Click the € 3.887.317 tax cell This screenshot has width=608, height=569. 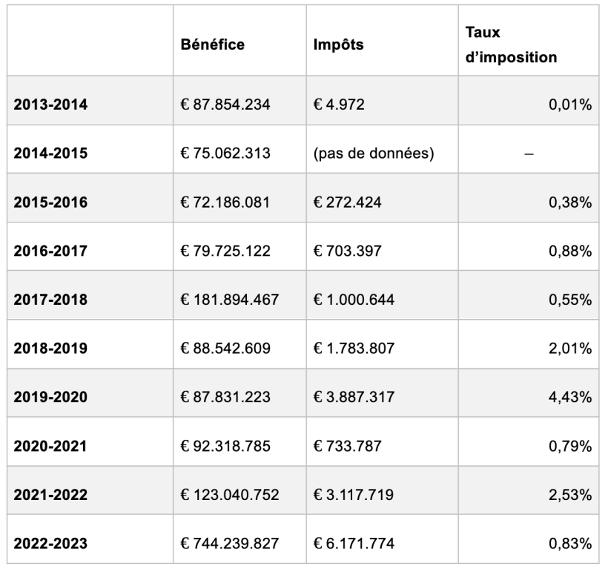[353, 398]
